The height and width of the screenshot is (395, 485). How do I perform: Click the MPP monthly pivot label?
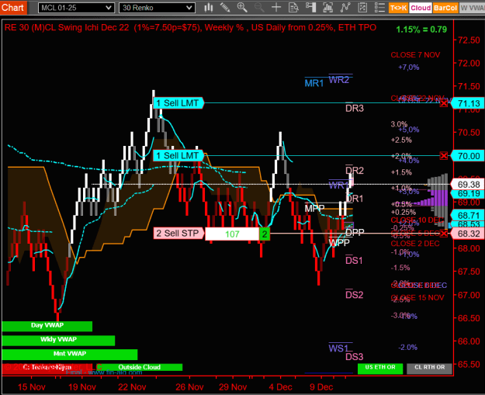(x=314, y=209)
